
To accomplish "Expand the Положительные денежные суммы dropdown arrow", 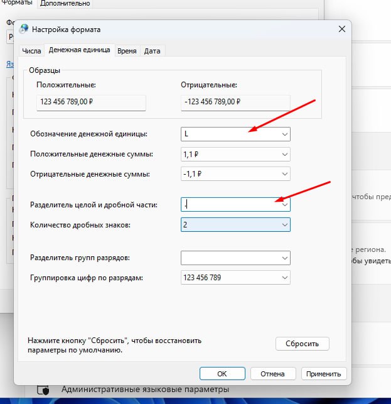I will click(x=285, y=155).
